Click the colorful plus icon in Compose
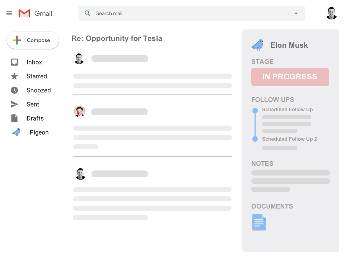Image resolution: width=350 pixels, height=271 pixels. click(17, 40)
